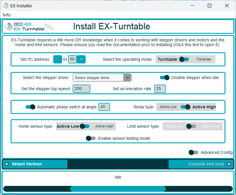Enable sensor testing mode

click(91, 138)
